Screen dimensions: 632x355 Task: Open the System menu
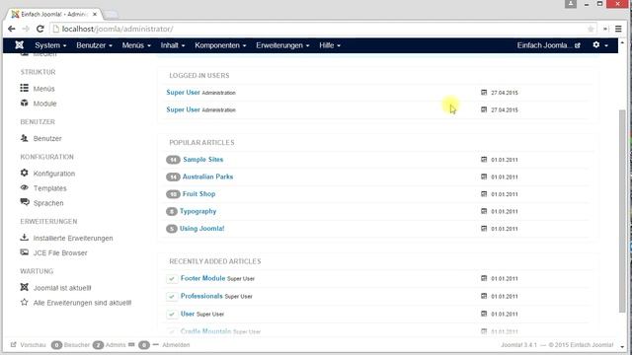pos(50,45)
